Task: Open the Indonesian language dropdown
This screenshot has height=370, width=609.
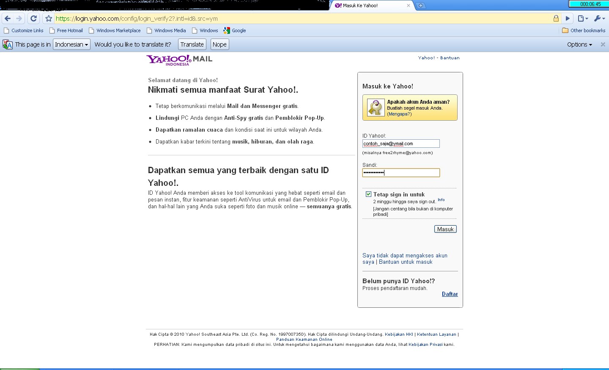Action: pyautogui.click(x=71, y=44)
